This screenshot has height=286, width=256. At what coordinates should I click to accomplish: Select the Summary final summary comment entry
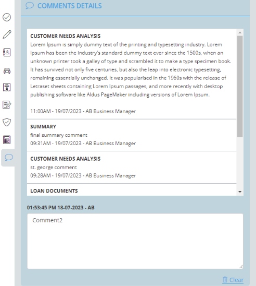pos(132,135)
